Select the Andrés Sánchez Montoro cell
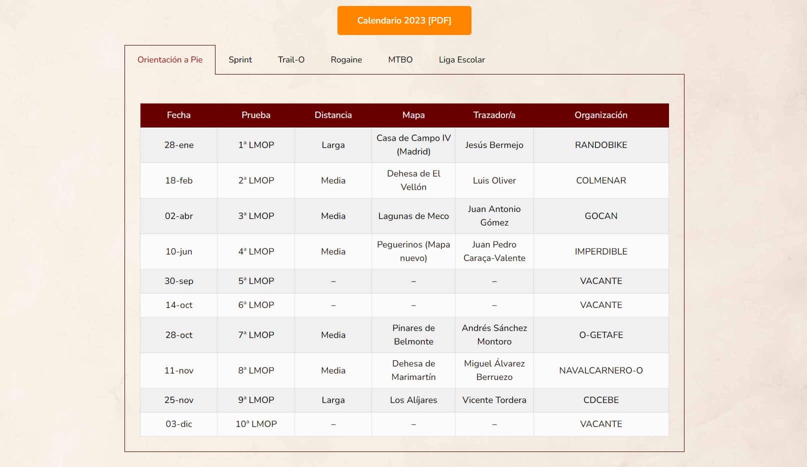Screen dimensions: 807x467 [494, 335]
